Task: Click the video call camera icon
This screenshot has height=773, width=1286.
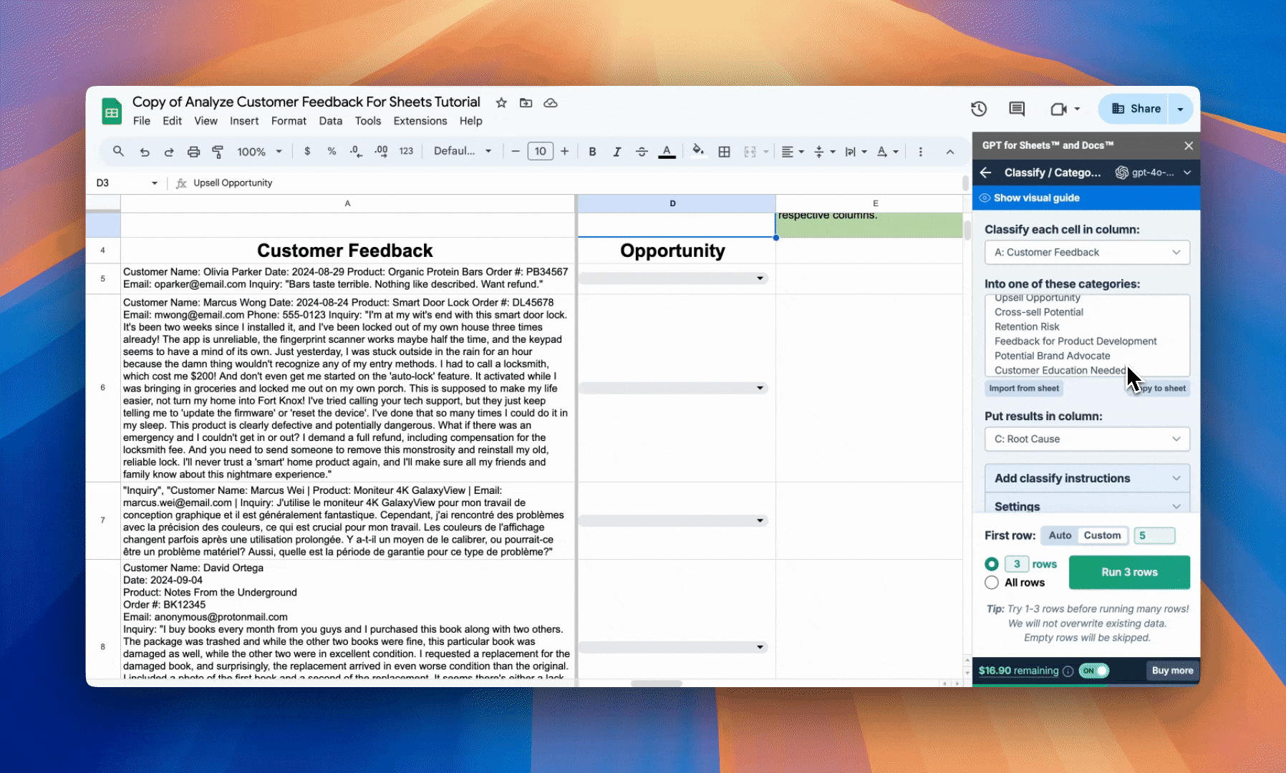Action: [1058, 109]
